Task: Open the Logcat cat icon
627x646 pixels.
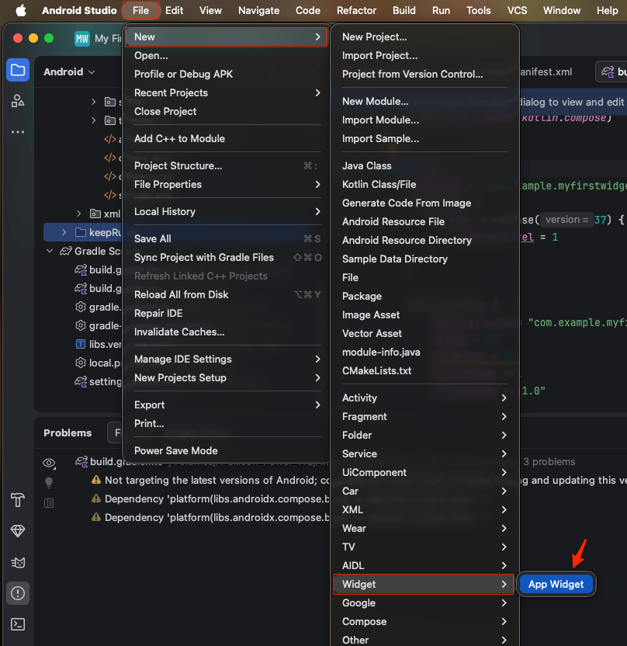Action: click(18, 562)
